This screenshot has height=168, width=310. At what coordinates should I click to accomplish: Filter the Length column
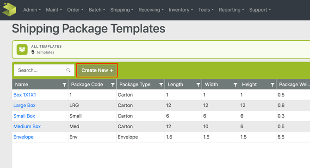(198, 85)
